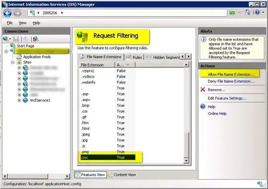This screenshot has height=189, width=268.
Task: Select the .js extension row
Action: (x=108, y=146)
